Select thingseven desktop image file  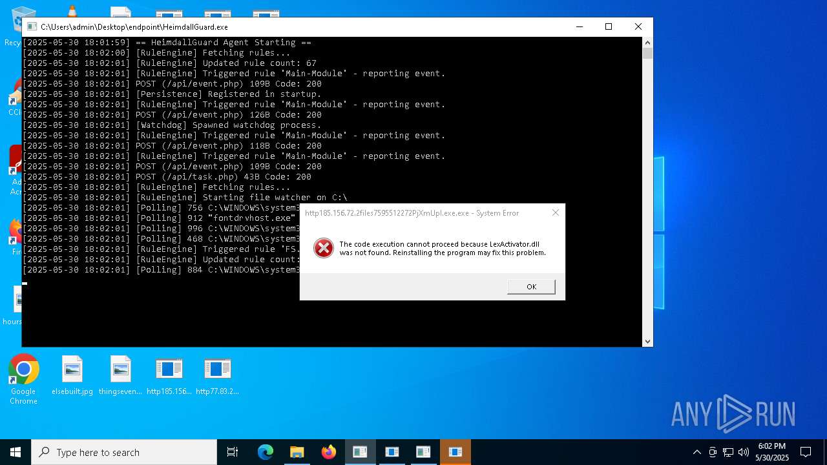[x=121, y=376]
